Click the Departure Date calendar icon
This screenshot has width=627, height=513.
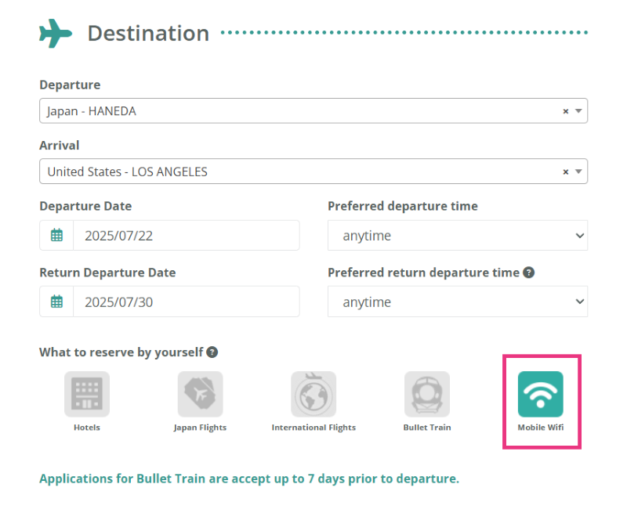click(x=56, y=235)
